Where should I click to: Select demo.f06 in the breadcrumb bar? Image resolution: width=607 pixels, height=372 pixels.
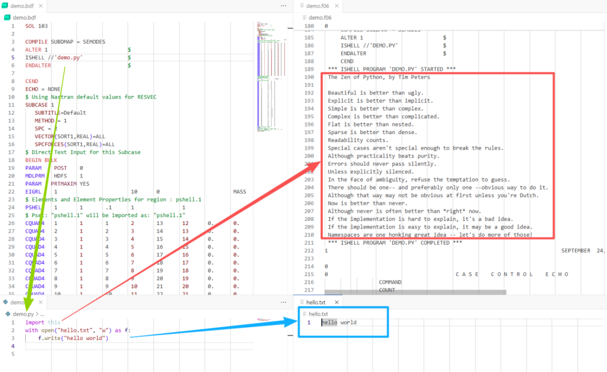(x=320, y=17)
